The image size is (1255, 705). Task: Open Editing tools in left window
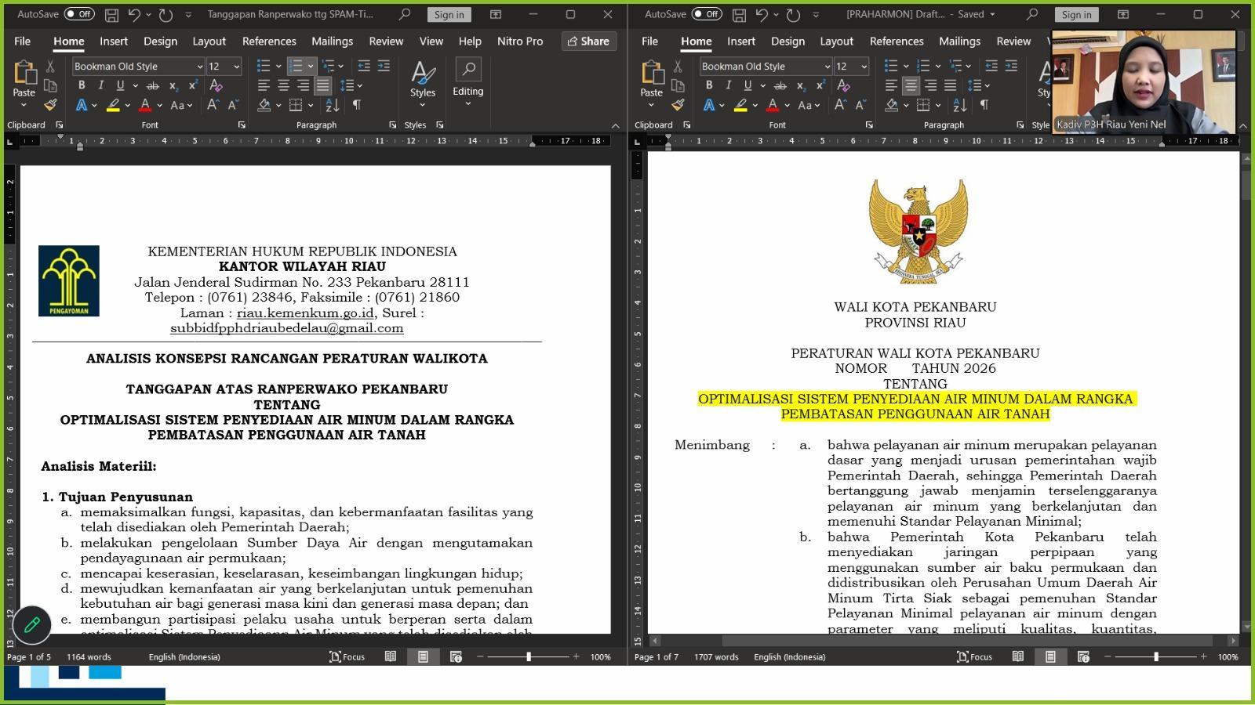(x=467, y=82)
